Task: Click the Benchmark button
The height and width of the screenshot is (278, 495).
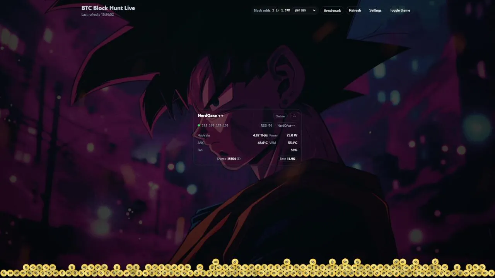Action: point(332,10)
